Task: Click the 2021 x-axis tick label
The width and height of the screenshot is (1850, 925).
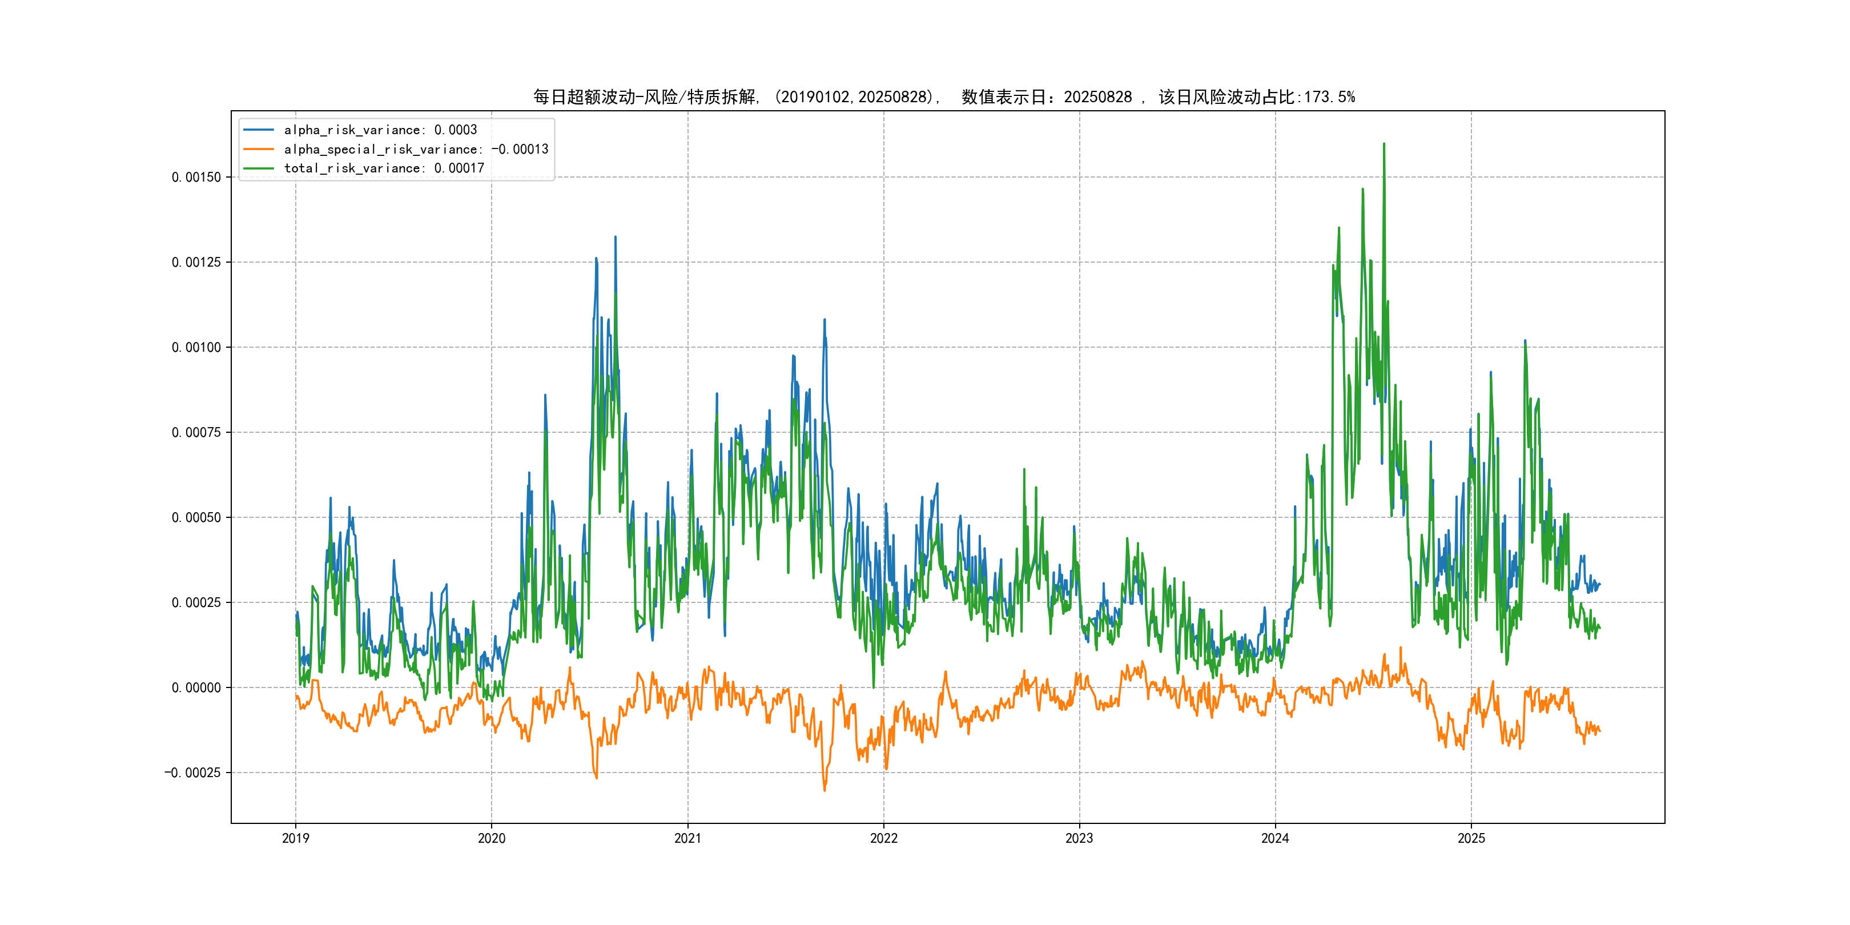Action: pos(687,838)
